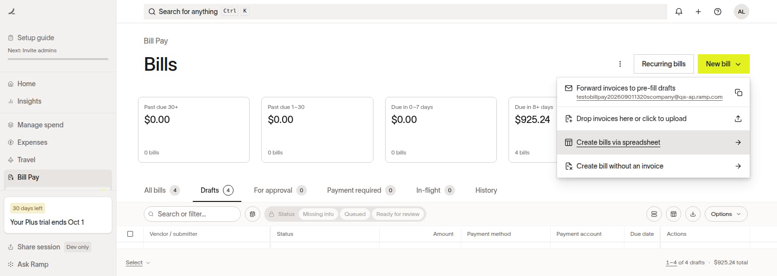Open saved filters icon beside search
The height and width of the screenshot is (276, 777).
tap(253, 214)
